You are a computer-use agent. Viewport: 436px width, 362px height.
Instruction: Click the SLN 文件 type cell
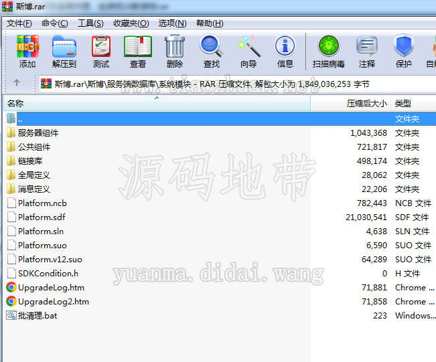[x=412, y=231]
